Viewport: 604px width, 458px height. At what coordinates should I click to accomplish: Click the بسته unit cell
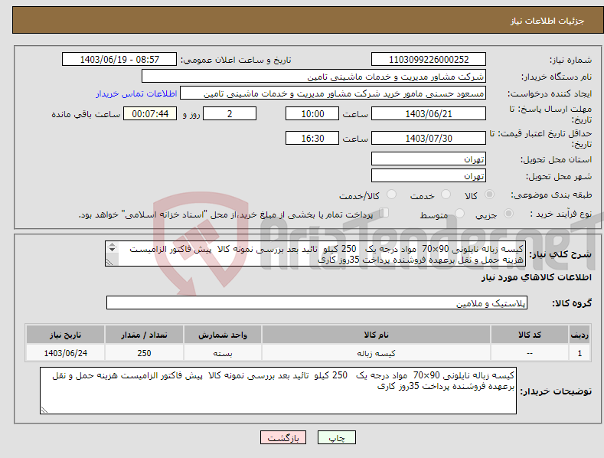click(223, 353)
